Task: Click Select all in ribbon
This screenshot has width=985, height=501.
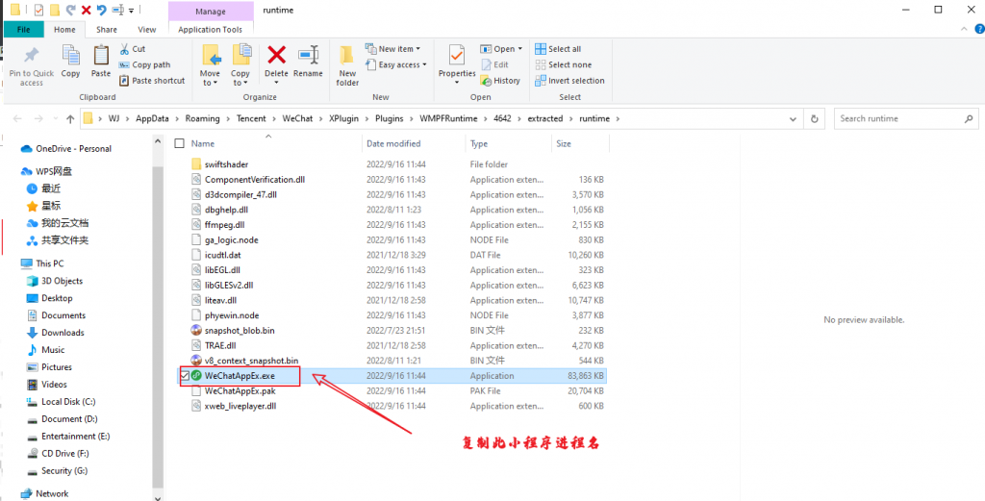Action: 558,48
